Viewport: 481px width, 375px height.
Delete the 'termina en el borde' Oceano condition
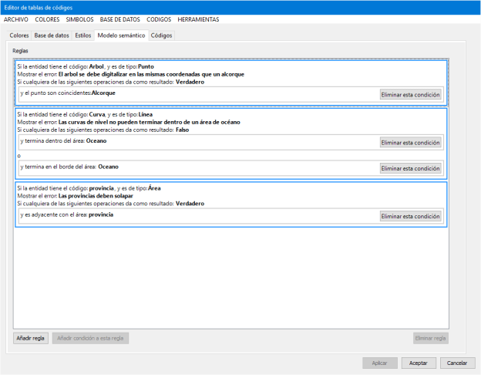[410, 168]
